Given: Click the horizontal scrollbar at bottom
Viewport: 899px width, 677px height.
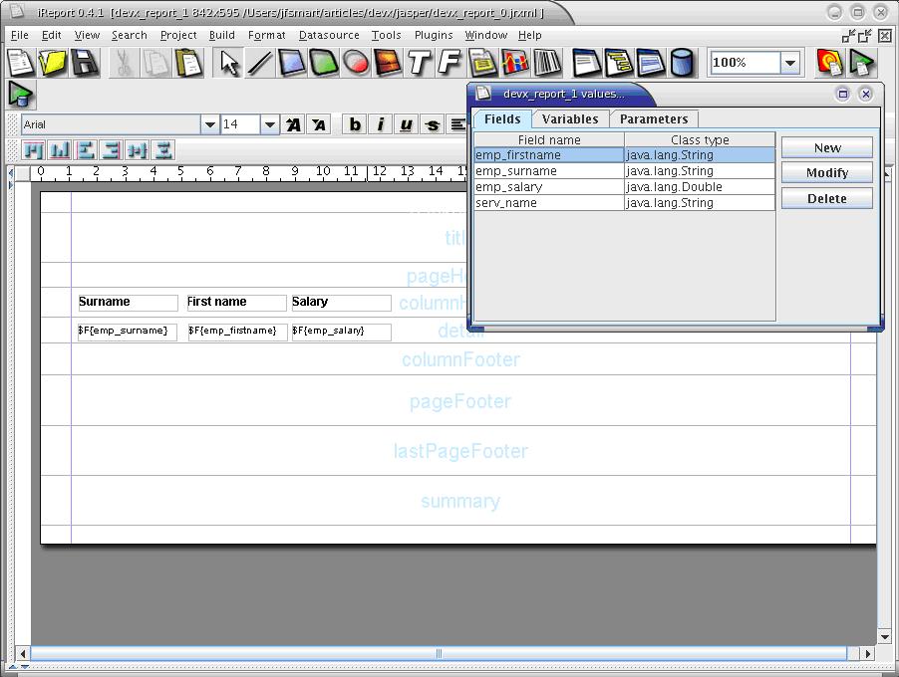Looking at the screenshot, I should coord(439,654).
